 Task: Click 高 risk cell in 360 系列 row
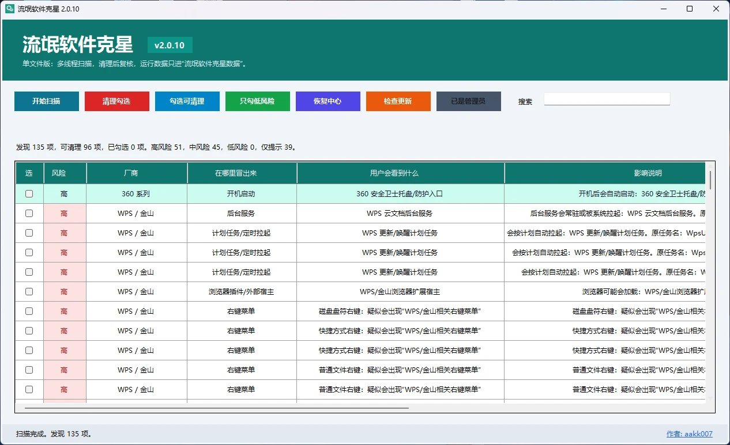[65, 194]
